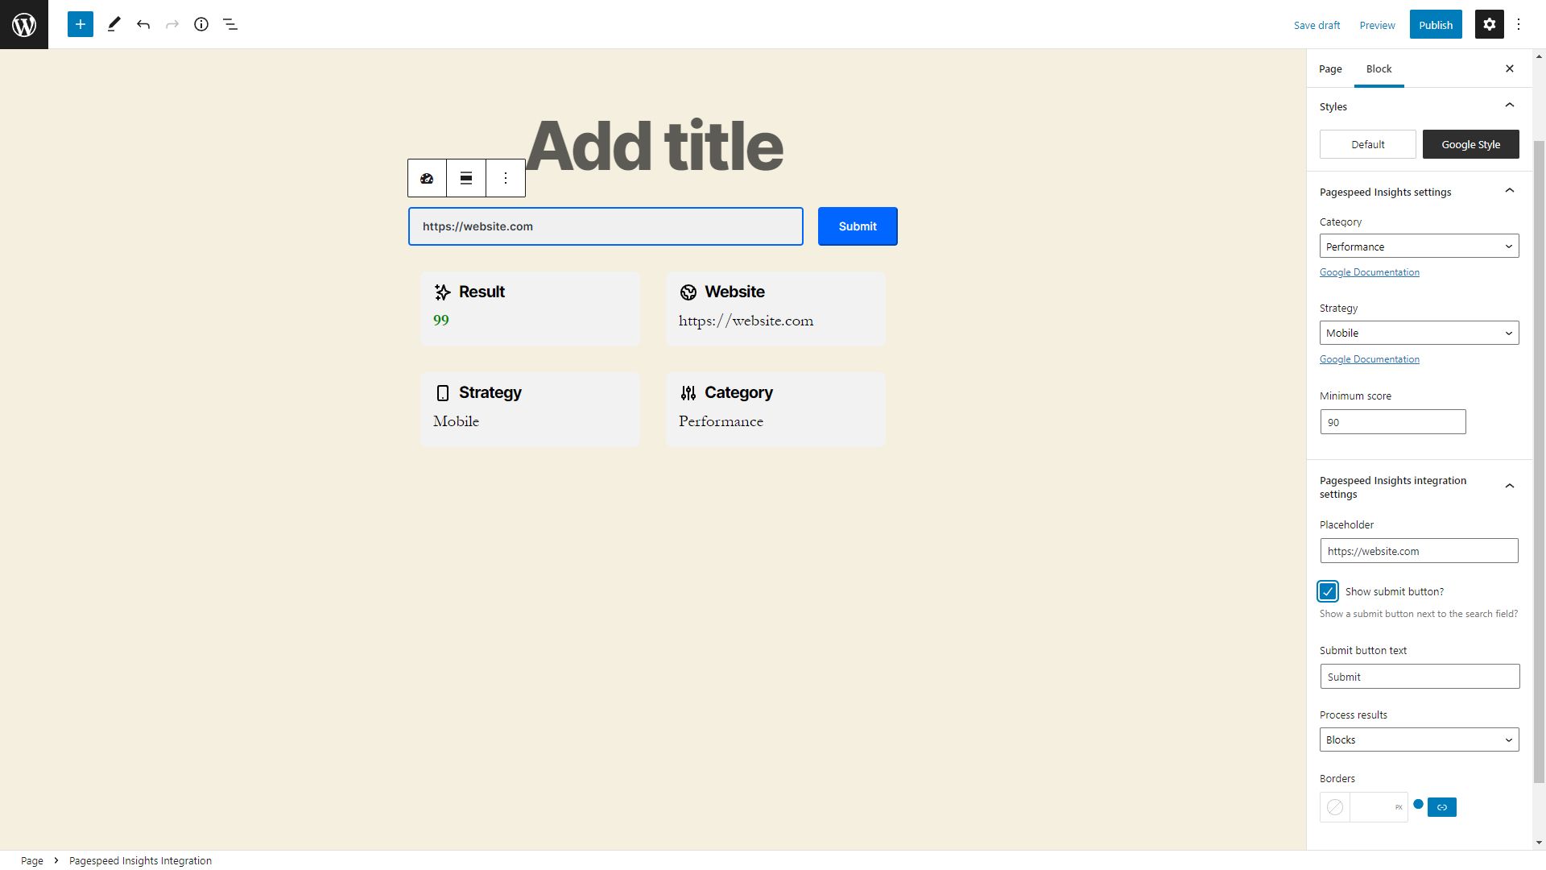Click the Publish button

coord(1435,24)
